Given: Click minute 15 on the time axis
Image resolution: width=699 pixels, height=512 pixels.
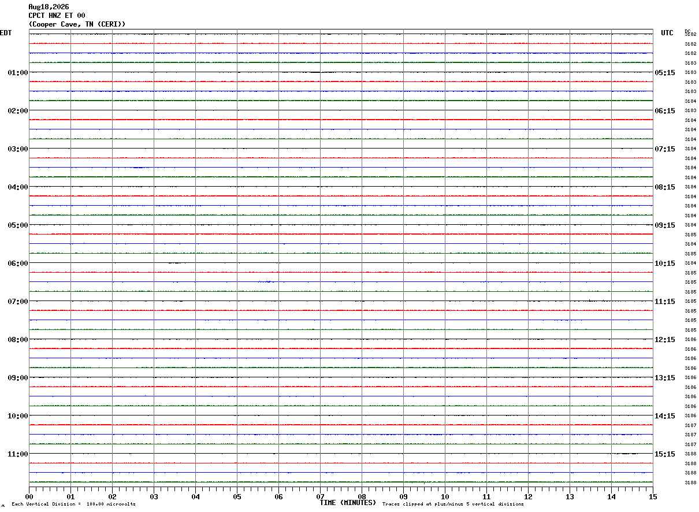Looking at the screenshot, I should tap(653, 496).
